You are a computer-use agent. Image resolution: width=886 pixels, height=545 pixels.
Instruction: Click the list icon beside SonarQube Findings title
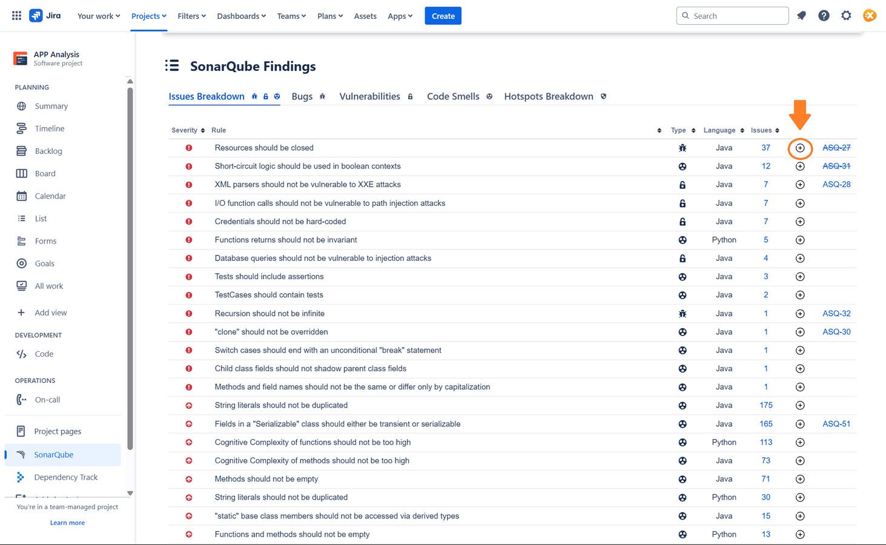coord(172,65)
